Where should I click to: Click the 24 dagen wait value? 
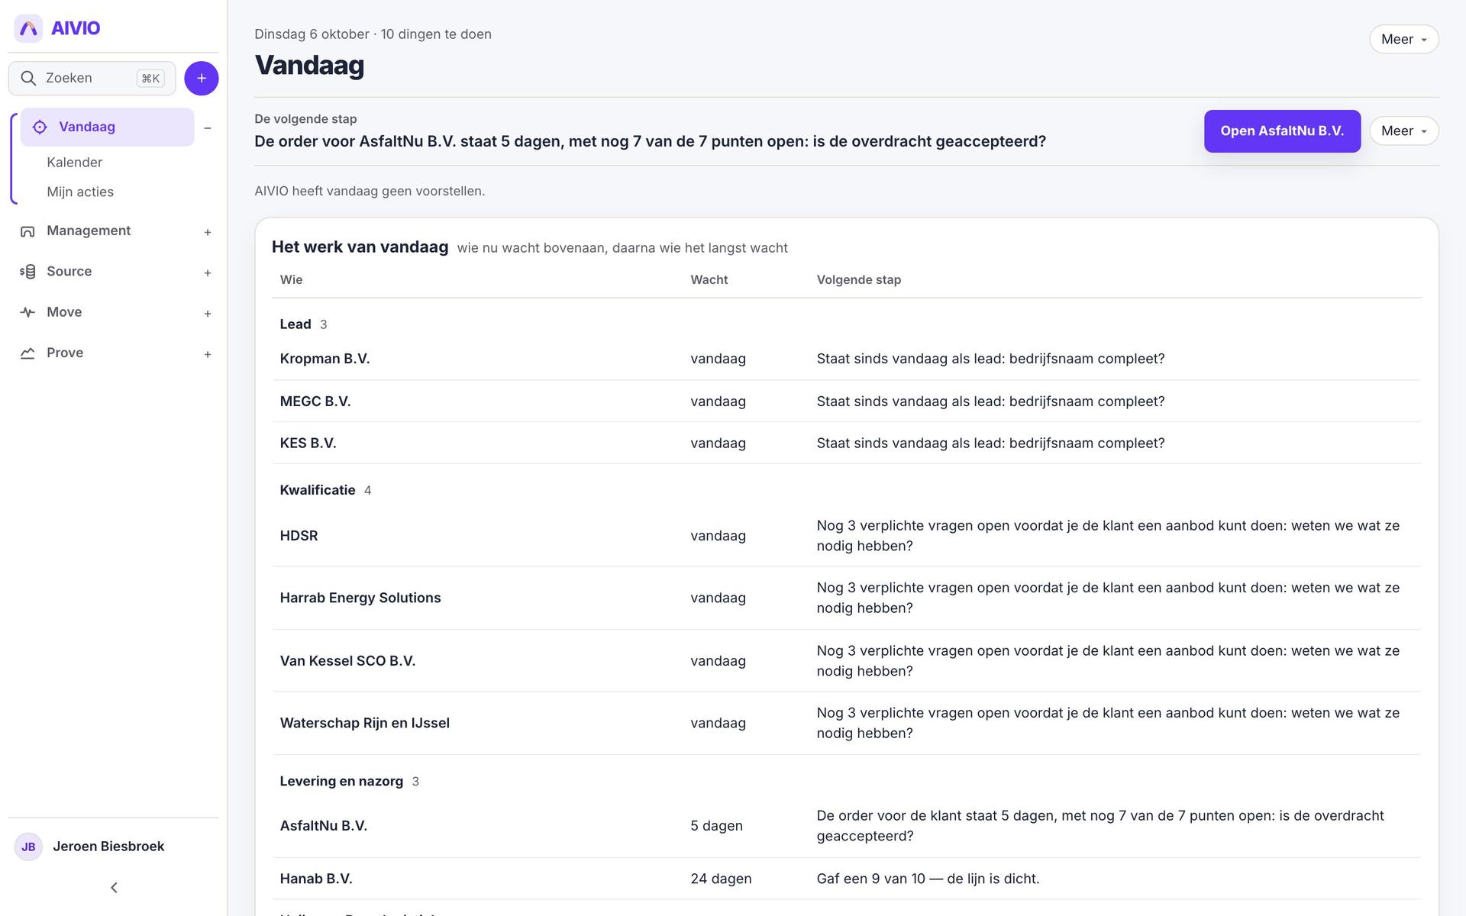[721, 879]
